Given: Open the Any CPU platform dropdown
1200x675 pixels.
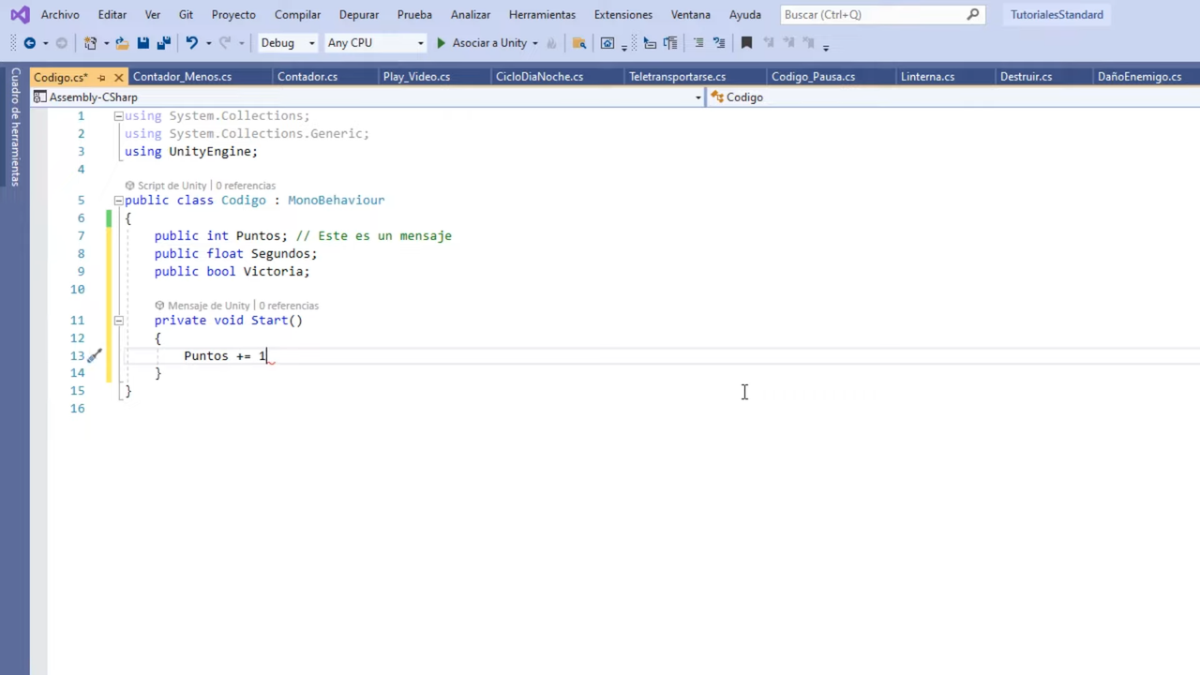Looking at the screenshot, I should coord(375,43).
